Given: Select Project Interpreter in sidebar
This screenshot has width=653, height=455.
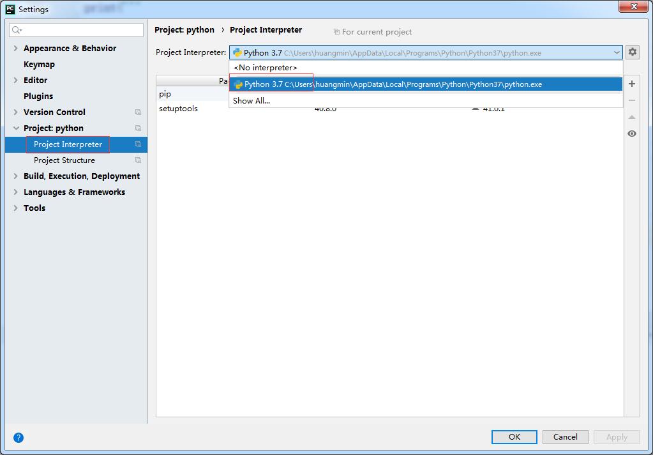Looking at the screenshot, I should point(68,144).
